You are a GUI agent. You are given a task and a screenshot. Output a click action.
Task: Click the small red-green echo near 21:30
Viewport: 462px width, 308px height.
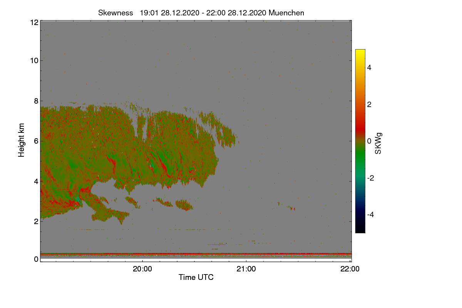[291, 208]
